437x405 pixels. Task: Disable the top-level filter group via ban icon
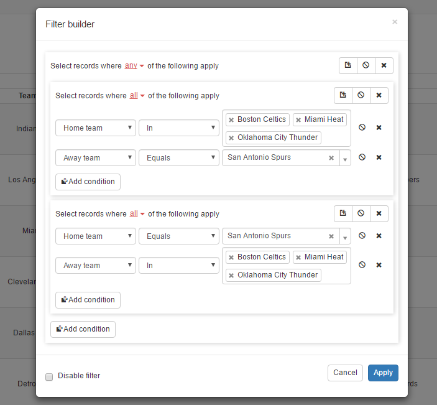(x=366, y=65)
